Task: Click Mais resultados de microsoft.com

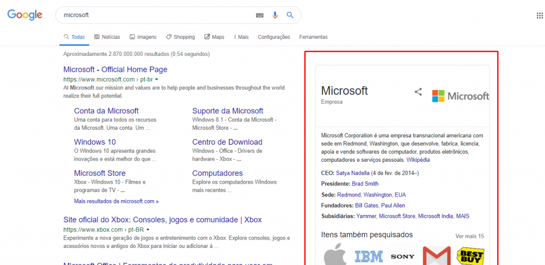Action: 117,201
